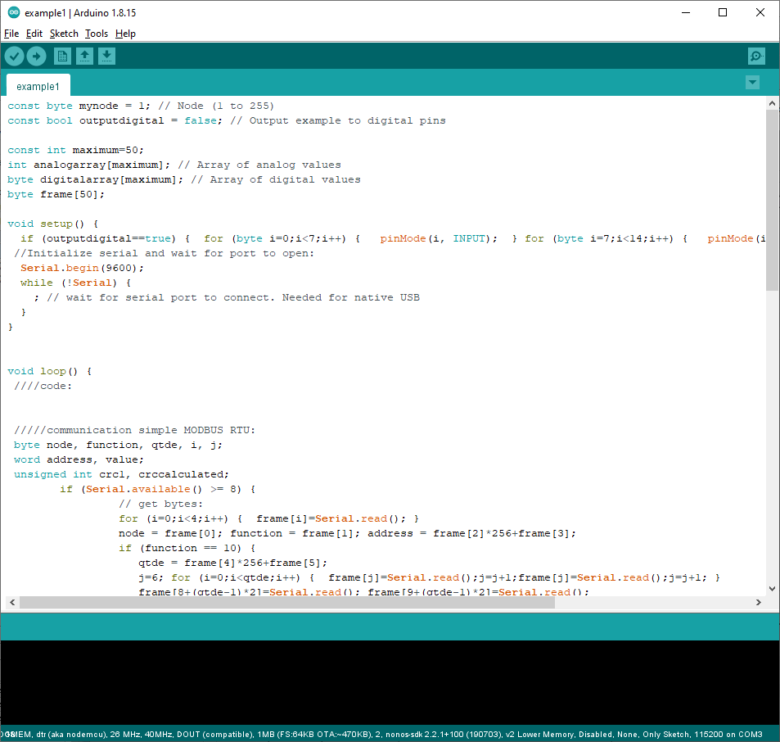The image size is (780, 742).
Task: Open the Tools menu
Action: [97, 34]
